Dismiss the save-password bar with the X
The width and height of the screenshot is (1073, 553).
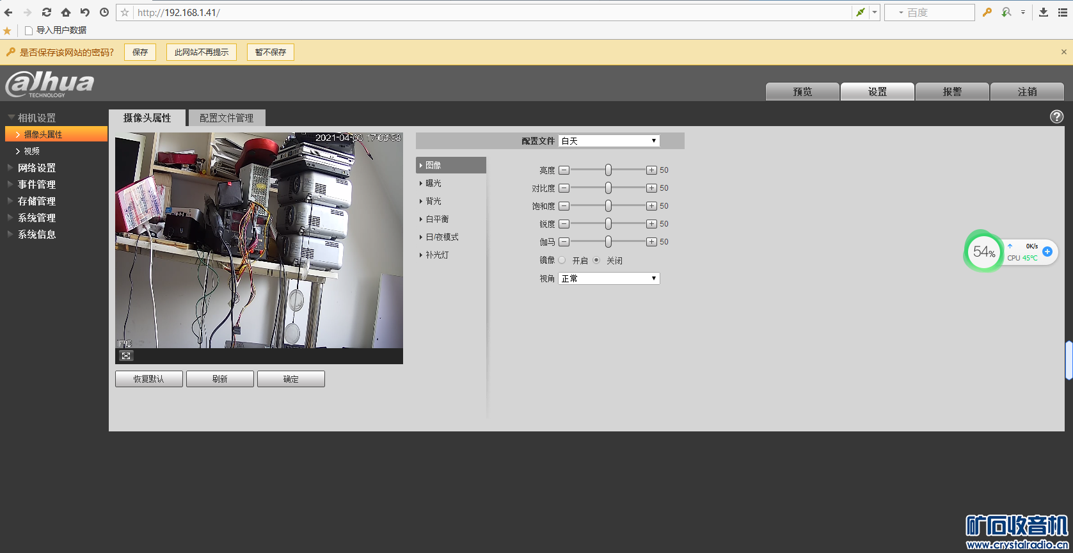[x=1064, y=52]
